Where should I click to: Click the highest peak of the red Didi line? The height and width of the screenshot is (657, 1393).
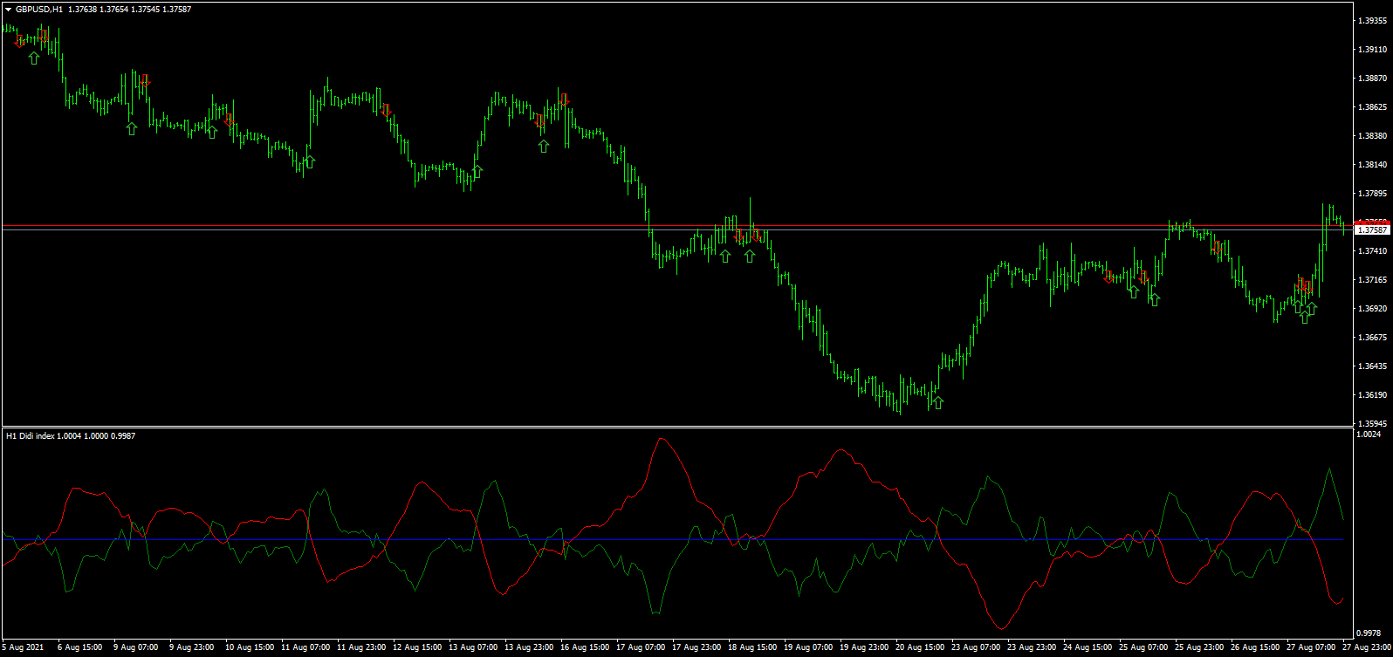(661, 438)
